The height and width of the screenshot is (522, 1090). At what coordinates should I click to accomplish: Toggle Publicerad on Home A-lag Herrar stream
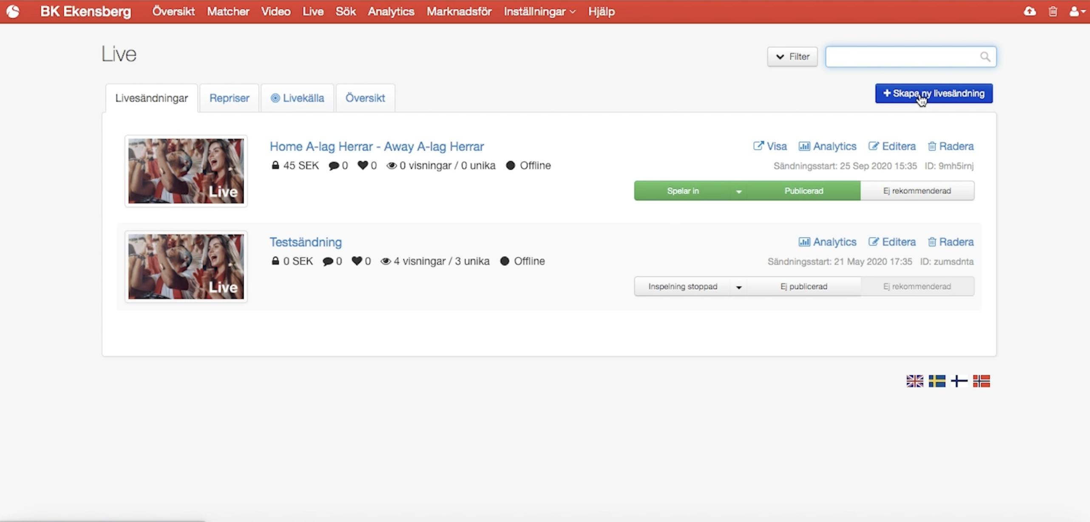(804, 191)
